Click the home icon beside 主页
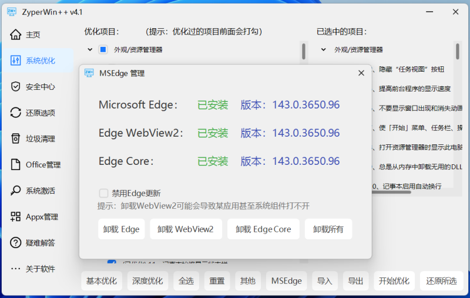The width and height of the screenshot is (470, 298). 16,35
